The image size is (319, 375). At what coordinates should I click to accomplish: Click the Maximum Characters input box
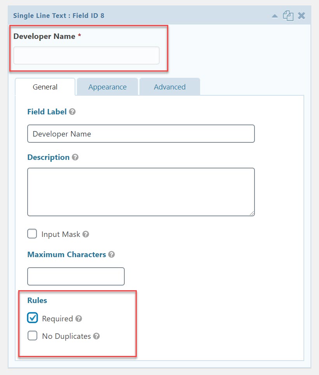pyautogui.click(x=76, y=277)
